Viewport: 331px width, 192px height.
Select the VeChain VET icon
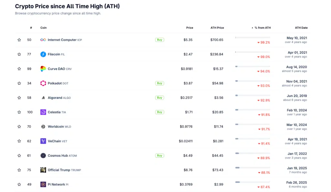(x=43, y=141)
